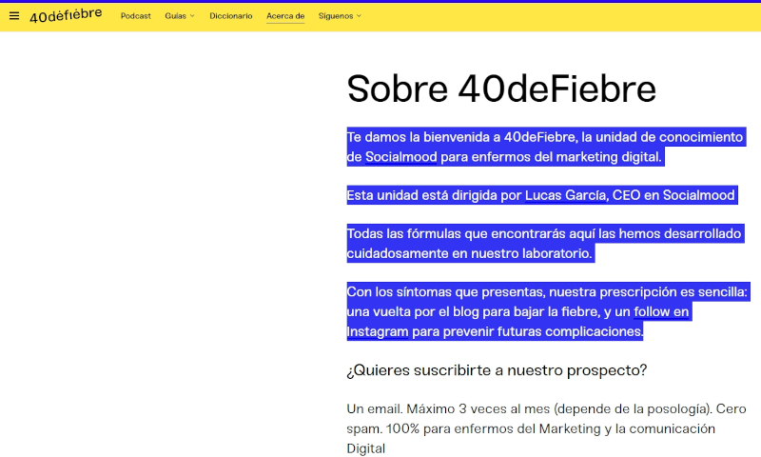Screen dimensions: 761x457
Task: Click the 'CEO en Socialmood' text
Action: click(673, 195)
